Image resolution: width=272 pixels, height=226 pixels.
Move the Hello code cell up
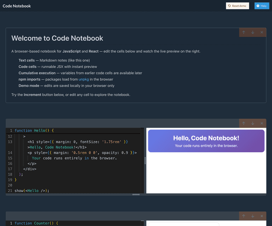(244, 123)
